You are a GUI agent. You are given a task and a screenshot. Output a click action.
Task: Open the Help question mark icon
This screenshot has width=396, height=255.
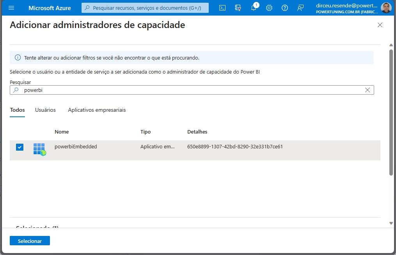285,8
